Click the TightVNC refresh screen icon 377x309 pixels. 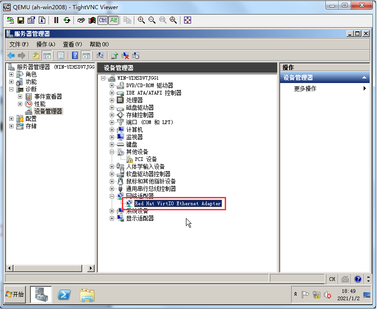coord(67,20)
